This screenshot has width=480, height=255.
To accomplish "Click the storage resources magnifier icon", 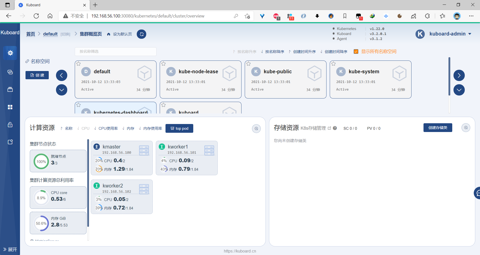I will pyautogui.click(x=466, y=127).
